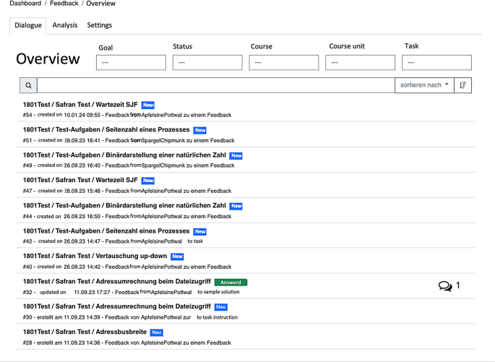Open the Settings tab
The width and height of the screenshot is (495, 362).
[x=100, y=25]
